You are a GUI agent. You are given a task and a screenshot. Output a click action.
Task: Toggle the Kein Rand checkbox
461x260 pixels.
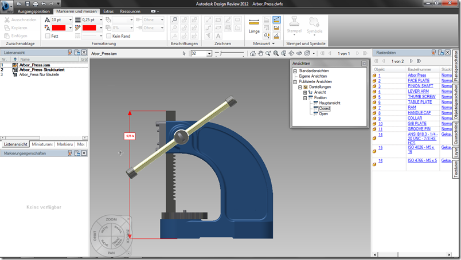tap(108, 36)
